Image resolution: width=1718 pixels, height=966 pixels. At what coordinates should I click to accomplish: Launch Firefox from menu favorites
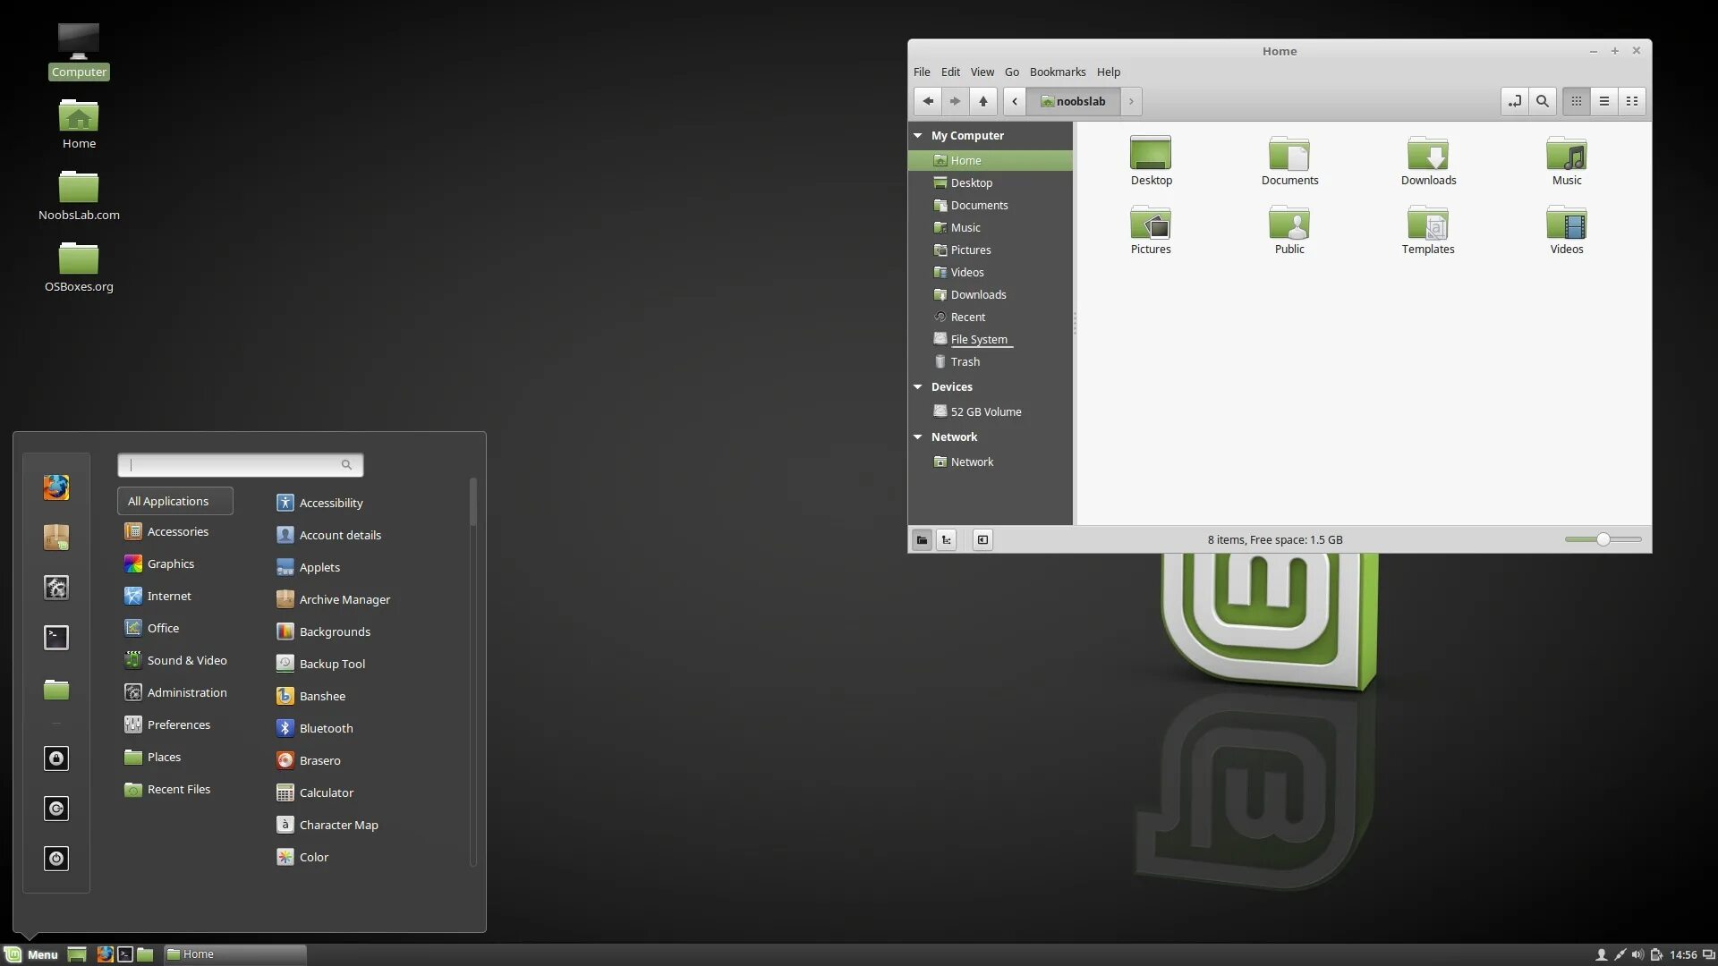(x=55, y=487)
